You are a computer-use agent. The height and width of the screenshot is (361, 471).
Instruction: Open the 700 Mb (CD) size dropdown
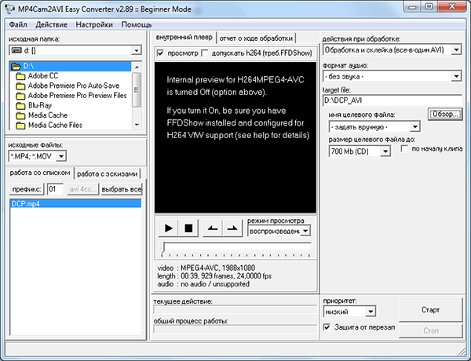click(385, 151)
